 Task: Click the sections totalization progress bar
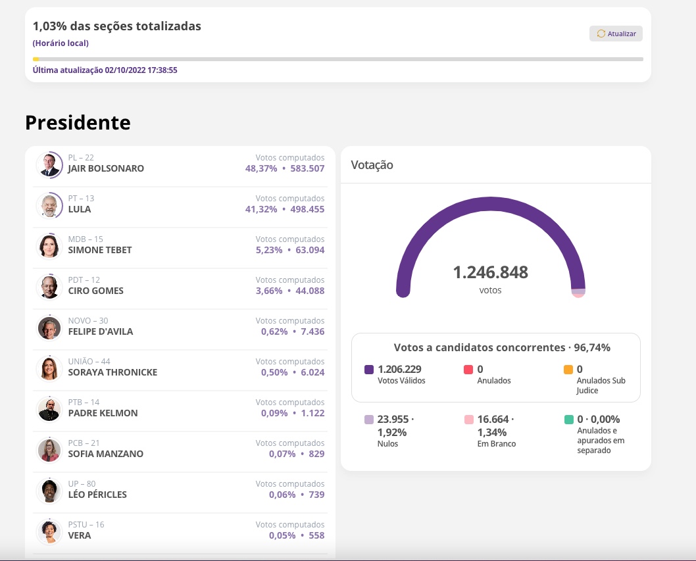(339, 59)
